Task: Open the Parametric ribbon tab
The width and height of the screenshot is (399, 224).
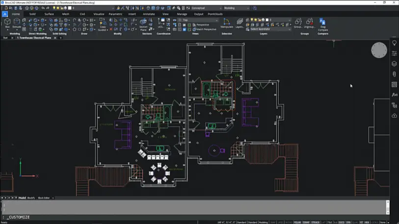Action: coord(115,14)
